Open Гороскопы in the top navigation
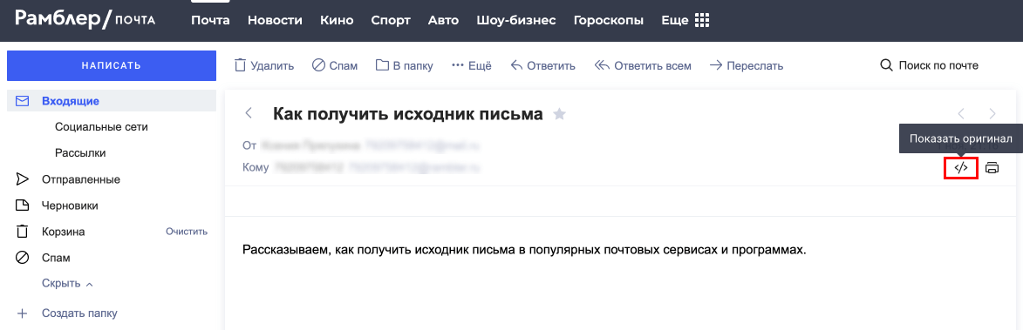The width and height of the screenshot is (1023, 330). 608,20
